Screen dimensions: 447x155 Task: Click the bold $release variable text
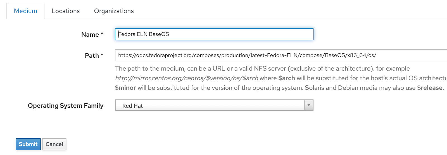point(430,88)
